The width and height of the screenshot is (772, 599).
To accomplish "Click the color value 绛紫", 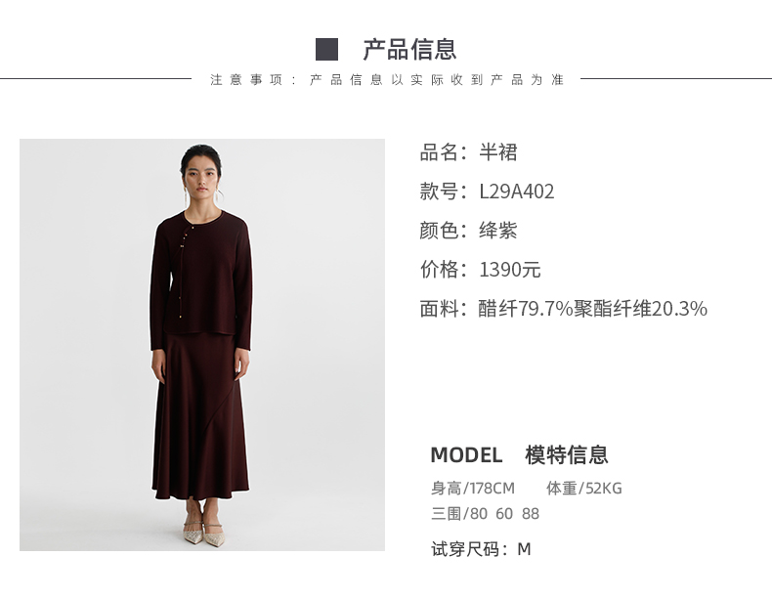I will coord(498,231).
